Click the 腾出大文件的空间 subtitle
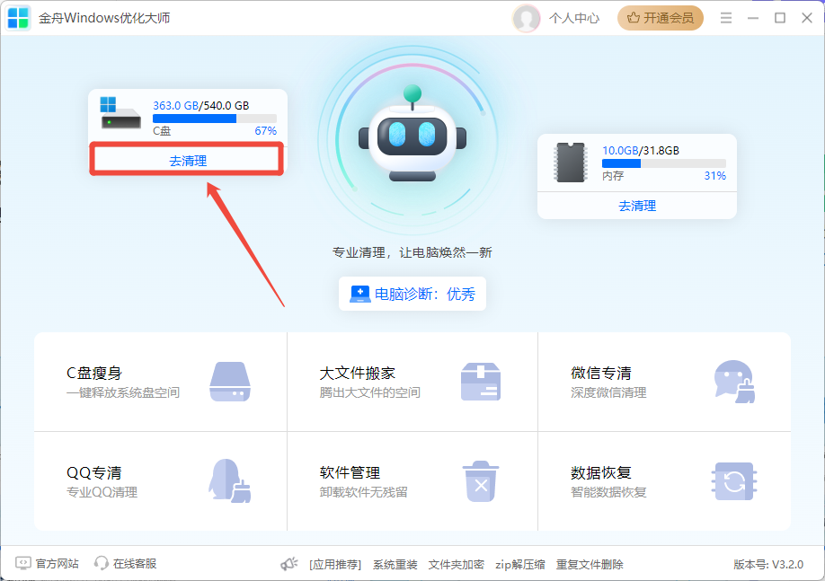825x581 pixels. point(370,392)
